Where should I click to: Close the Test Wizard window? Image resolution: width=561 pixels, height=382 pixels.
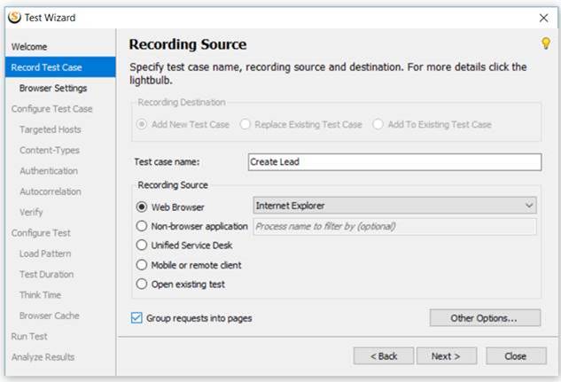(x=543, y=18)
